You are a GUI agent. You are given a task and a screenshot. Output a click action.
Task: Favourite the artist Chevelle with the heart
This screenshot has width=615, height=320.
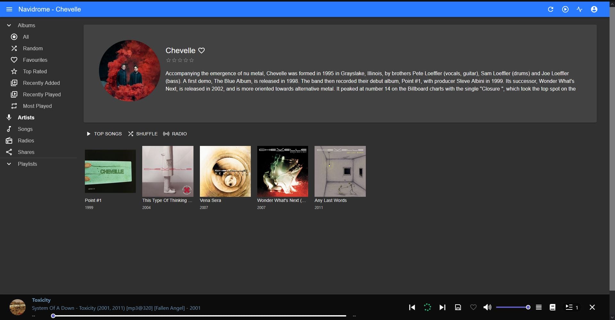[x=201, y=51]
